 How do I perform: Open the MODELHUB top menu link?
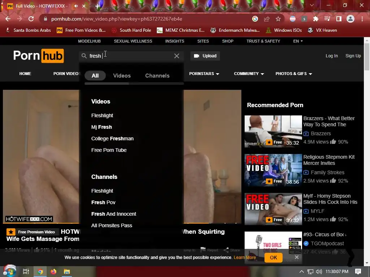tap(90, 41)
